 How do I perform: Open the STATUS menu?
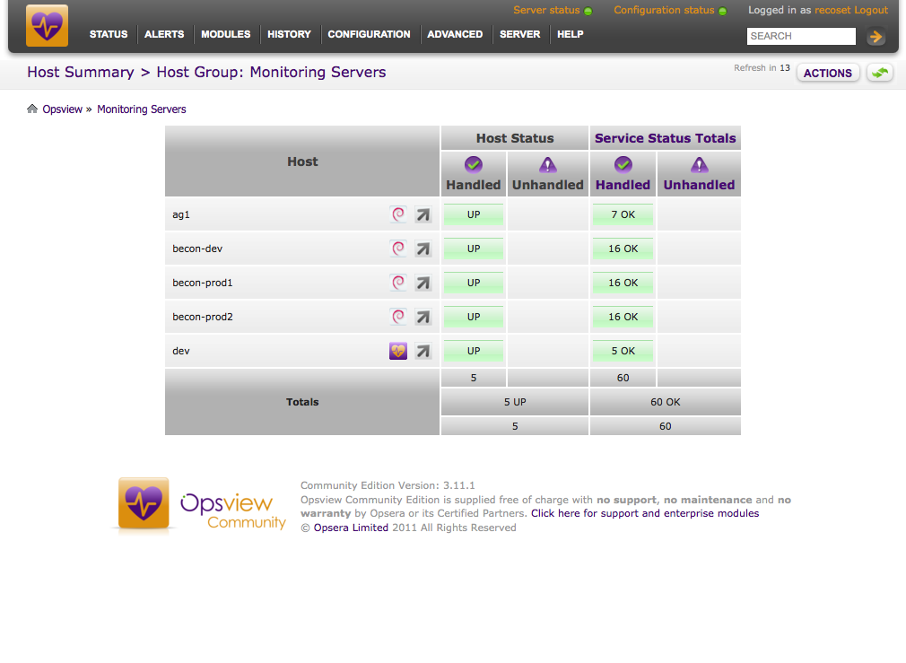tap(109, 34)
